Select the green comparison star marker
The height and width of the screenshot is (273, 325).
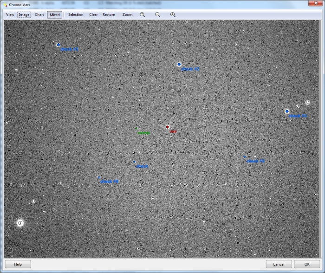[136, 128]
